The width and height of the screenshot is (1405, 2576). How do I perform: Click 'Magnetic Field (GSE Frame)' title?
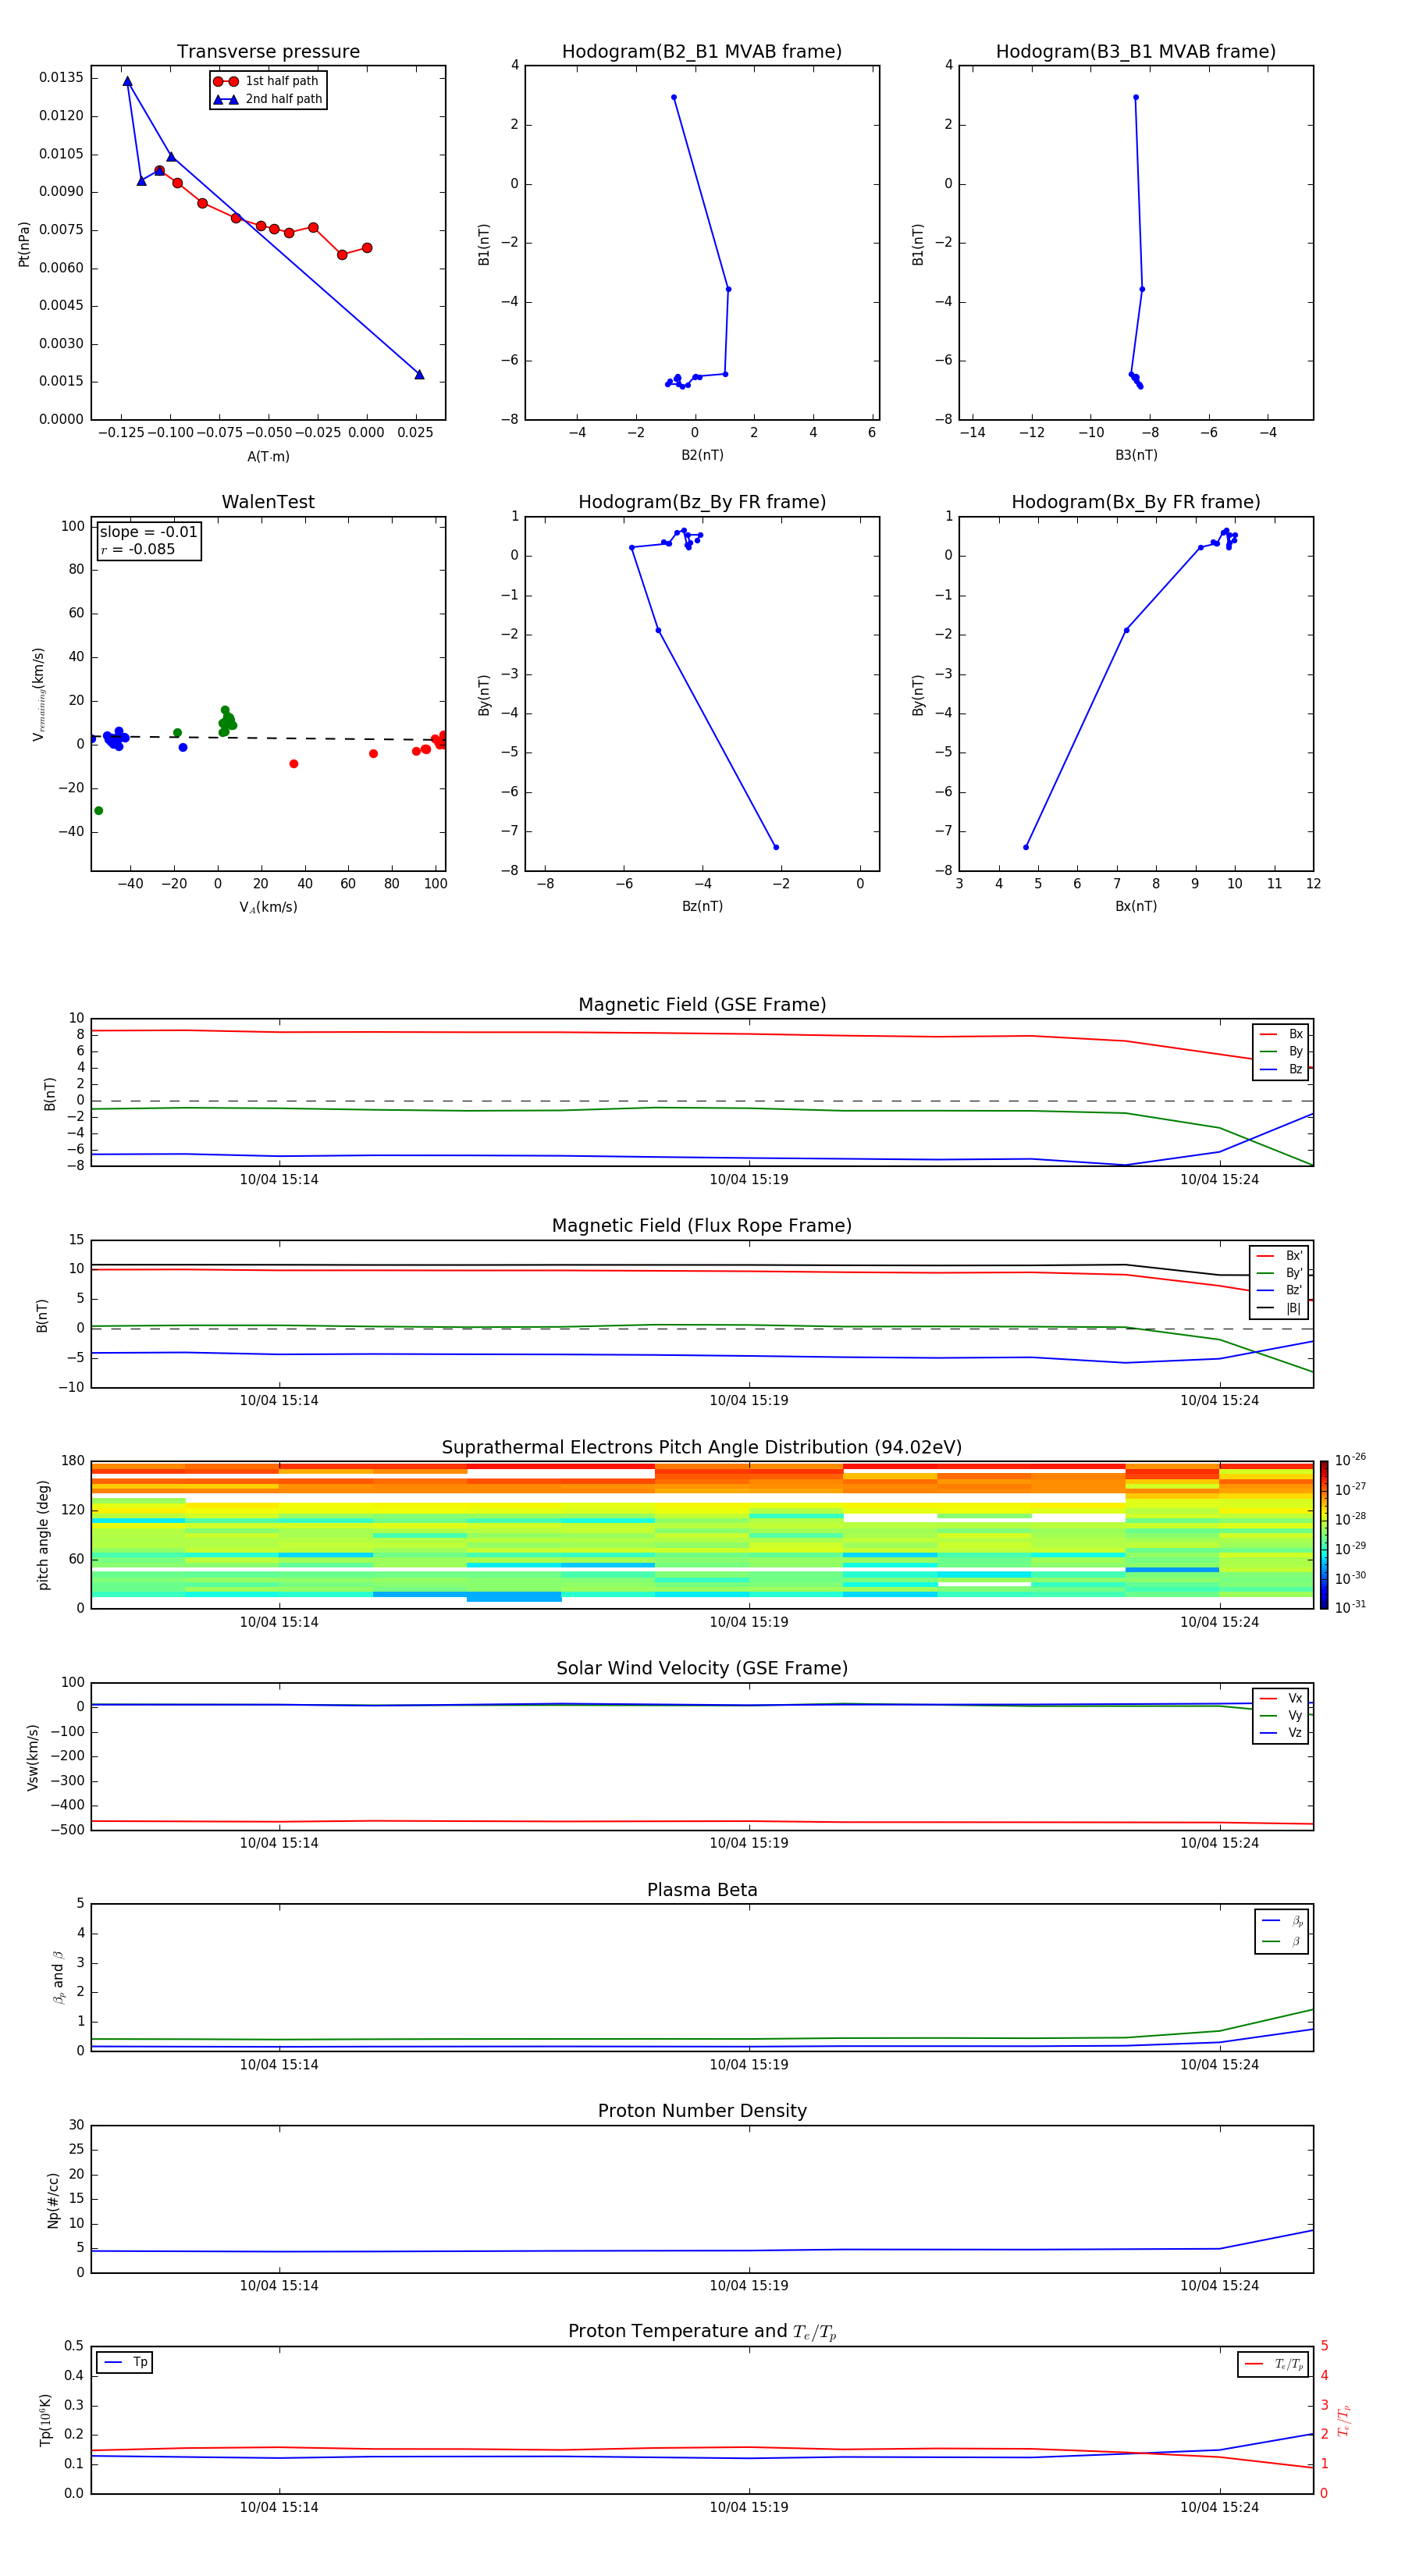702,1005
